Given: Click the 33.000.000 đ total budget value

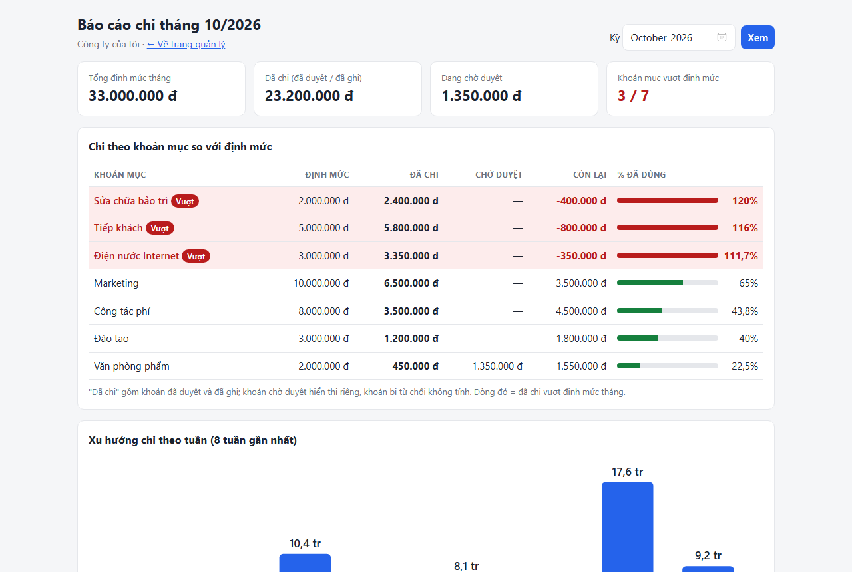Looking at the screenshot, I should pyautogui.click(x=132, y=96).
